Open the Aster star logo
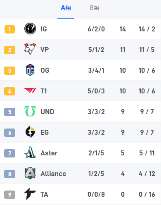The width and height of the screenshot is (161, 205). point(30,153)
